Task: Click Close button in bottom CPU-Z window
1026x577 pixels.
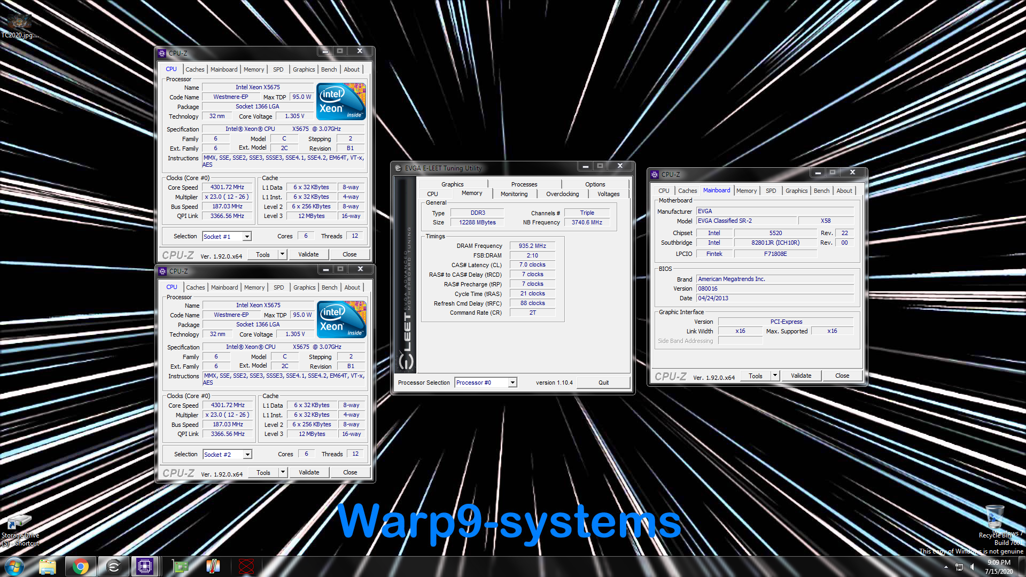Action: pos(350,472)
